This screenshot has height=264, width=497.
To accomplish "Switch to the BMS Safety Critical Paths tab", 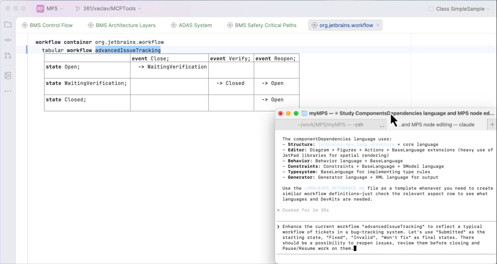I will (x=262, y=25).
